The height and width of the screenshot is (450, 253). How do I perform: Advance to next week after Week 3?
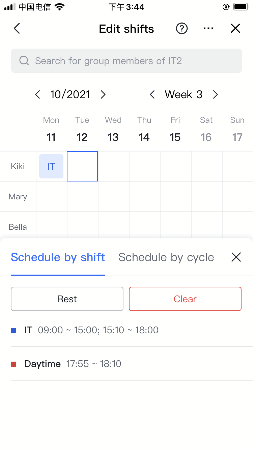pyautogui.click(x=216, y=95)
